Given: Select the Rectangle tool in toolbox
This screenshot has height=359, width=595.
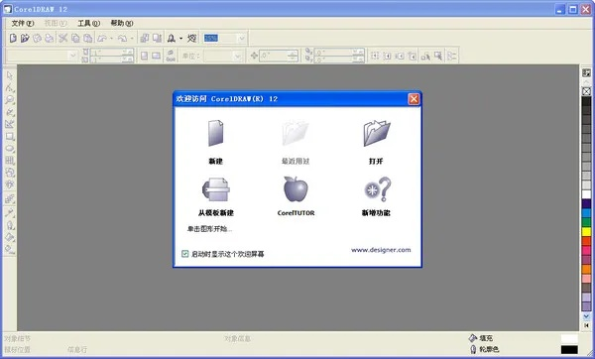Looking at the screenshot, I should (10, 136).
